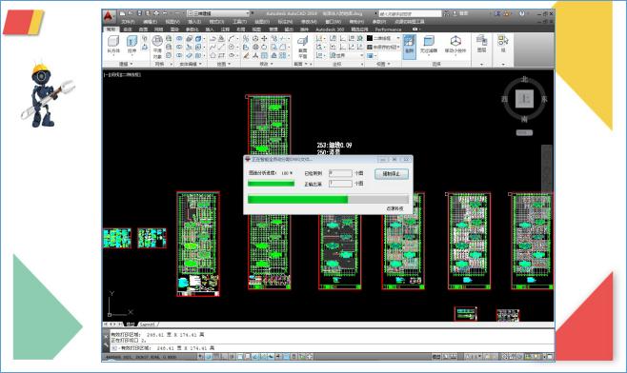Click the large green export progress bar
Image resolution: width=627 pixels, height=373 pixels.
328,199
